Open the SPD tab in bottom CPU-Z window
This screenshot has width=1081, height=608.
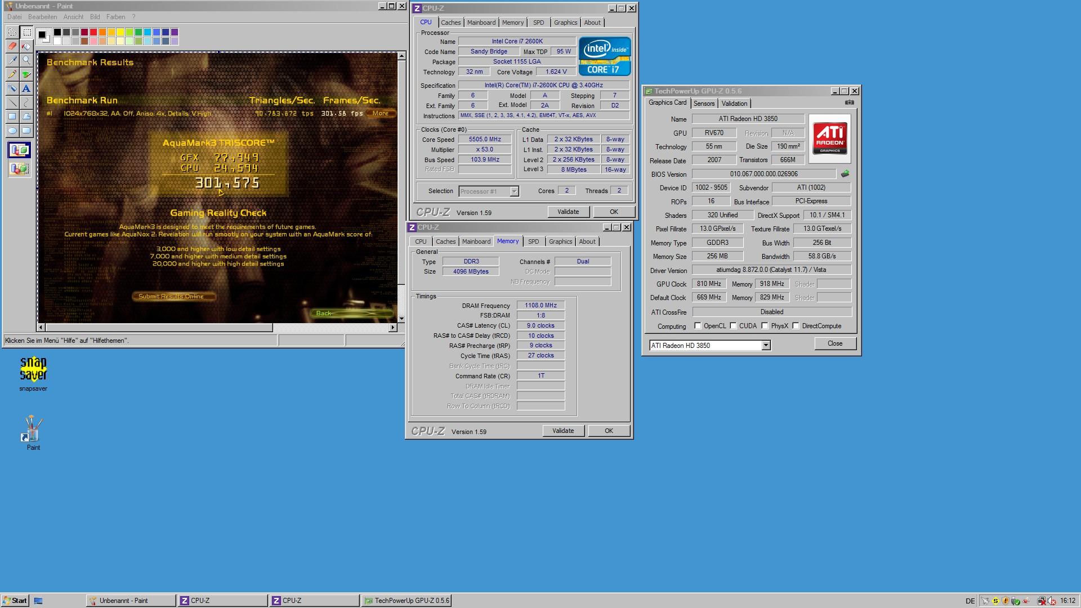click(533, 242)
